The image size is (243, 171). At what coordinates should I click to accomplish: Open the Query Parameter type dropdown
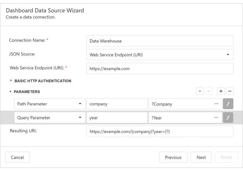[80, 118]
